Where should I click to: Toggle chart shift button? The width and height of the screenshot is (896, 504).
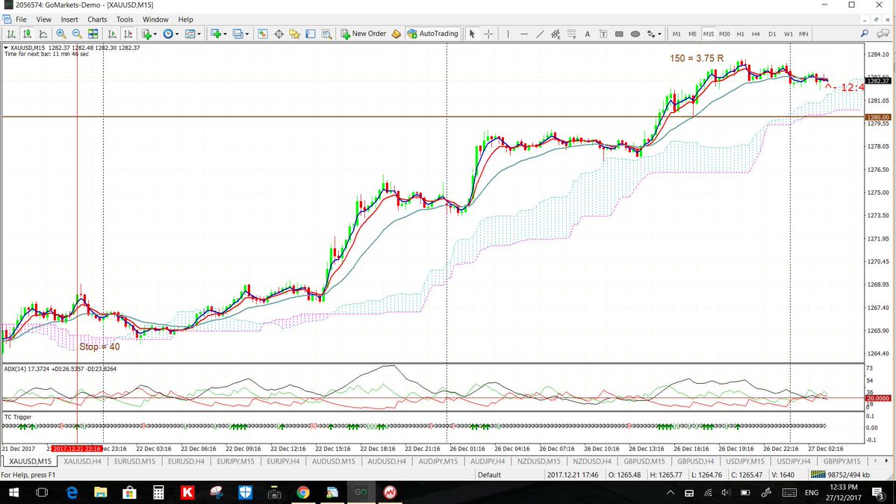pyautogui.click(x=128, y=34)
